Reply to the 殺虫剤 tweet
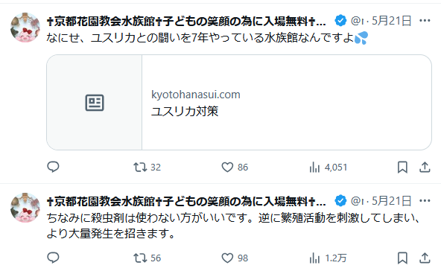 [53, 258]
